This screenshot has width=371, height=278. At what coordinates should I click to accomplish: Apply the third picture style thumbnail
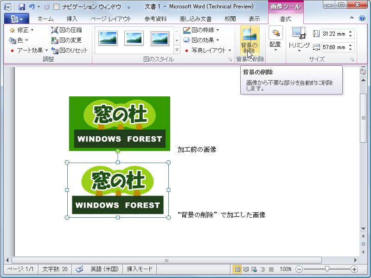point(160,38)
